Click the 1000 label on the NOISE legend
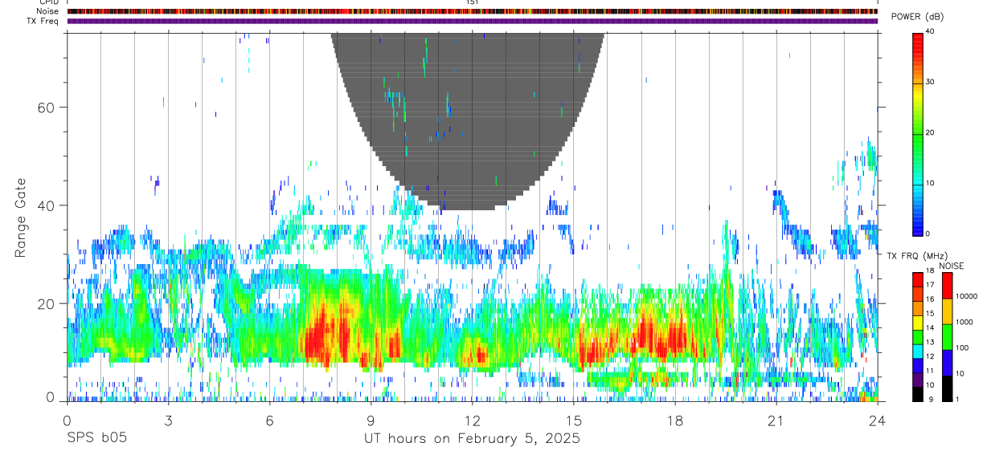Screen dimensions: 987x455 964,322
